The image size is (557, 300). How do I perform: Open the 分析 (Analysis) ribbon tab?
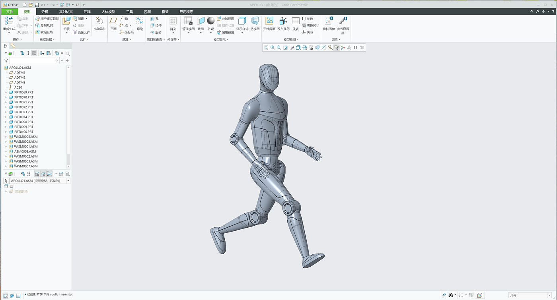pos(45,12)
